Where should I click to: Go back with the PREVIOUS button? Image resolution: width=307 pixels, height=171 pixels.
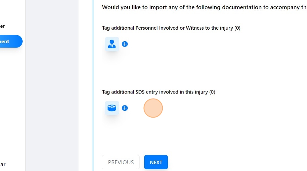121,162
